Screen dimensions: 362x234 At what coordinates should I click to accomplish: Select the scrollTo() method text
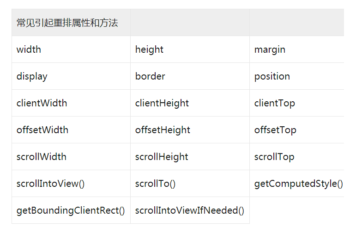coord(155,184)
